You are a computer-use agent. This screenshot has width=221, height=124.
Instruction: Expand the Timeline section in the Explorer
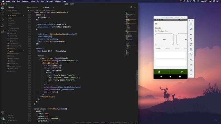pos(11,118)
